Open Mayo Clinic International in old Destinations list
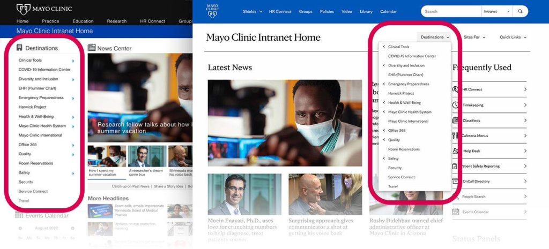This screenshot has width=549, height=249. click(x=40, y=135)
